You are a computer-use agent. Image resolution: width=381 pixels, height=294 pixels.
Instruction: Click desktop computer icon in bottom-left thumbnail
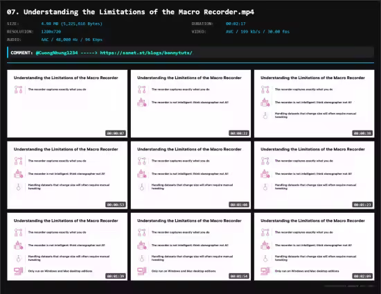tap(19, 271)
